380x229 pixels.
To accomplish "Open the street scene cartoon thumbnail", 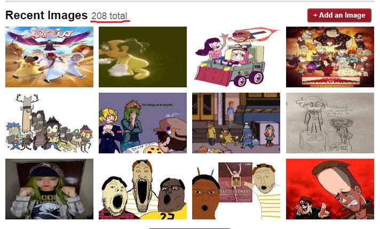I will pos(236,123).
